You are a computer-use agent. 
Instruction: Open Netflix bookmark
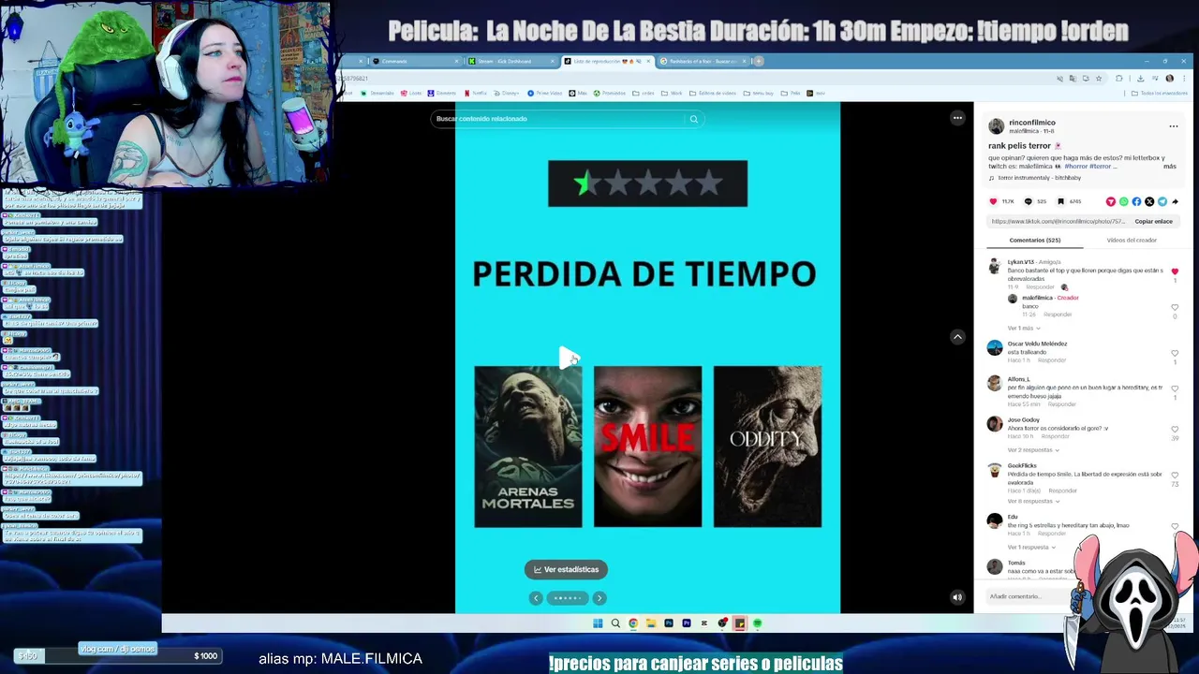click(476, 94)
